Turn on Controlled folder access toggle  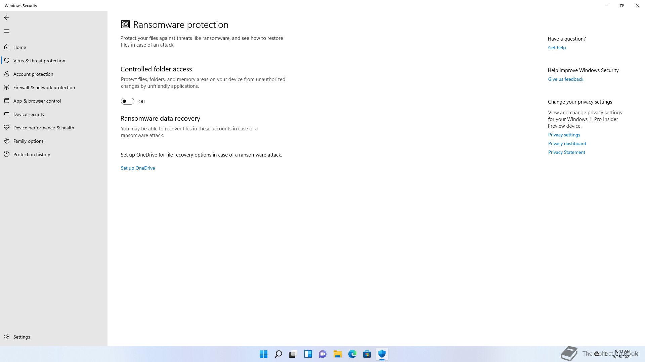click(128, 101)
